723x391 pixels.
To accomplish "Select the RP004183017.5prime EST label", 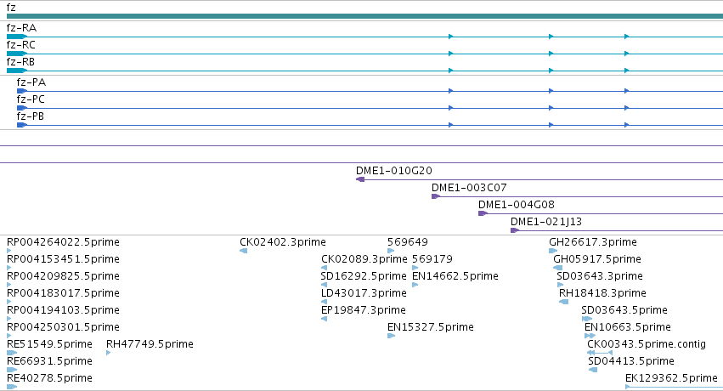I will coord(63,293).
